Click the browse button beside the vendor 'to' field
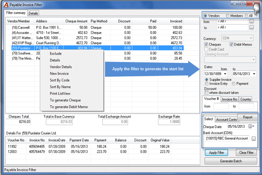262x175 pixels. 251,27
